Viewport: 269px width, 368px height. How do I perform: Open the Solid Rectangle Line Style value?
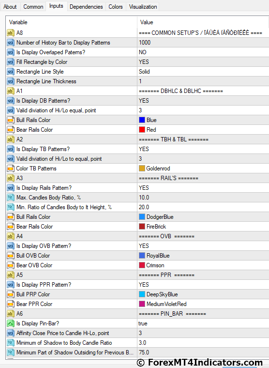pos(203,72)
